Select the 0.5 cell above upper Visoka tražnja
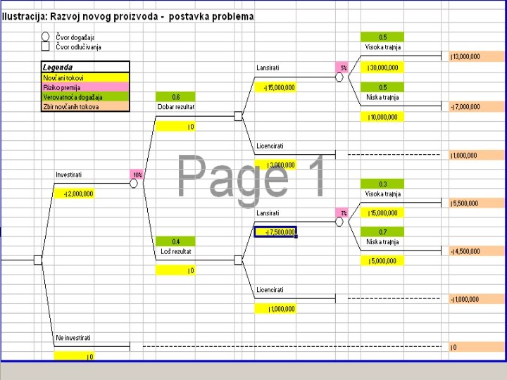Screen dimensions: 507x380 [x=382, y=37]
